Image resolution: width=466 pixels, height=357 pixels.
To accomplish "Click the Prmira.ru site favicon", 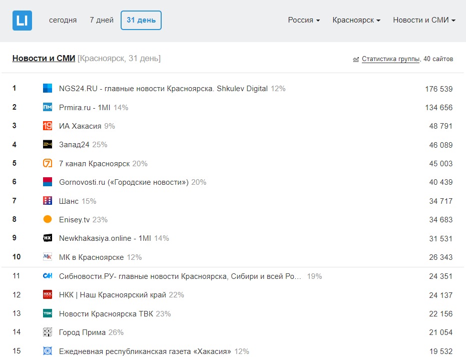I will (x=48, y=107).
